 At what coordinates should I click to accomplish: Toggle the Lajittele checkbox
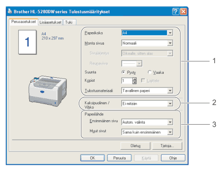[143, 80]
